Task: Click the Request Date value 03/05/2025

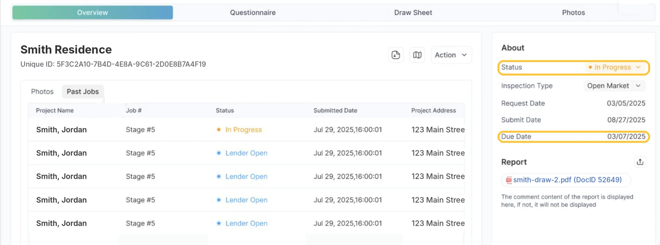Action: coord(626,103)
